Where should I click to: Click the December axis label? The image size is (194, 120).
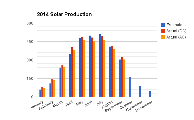(144, 106)
